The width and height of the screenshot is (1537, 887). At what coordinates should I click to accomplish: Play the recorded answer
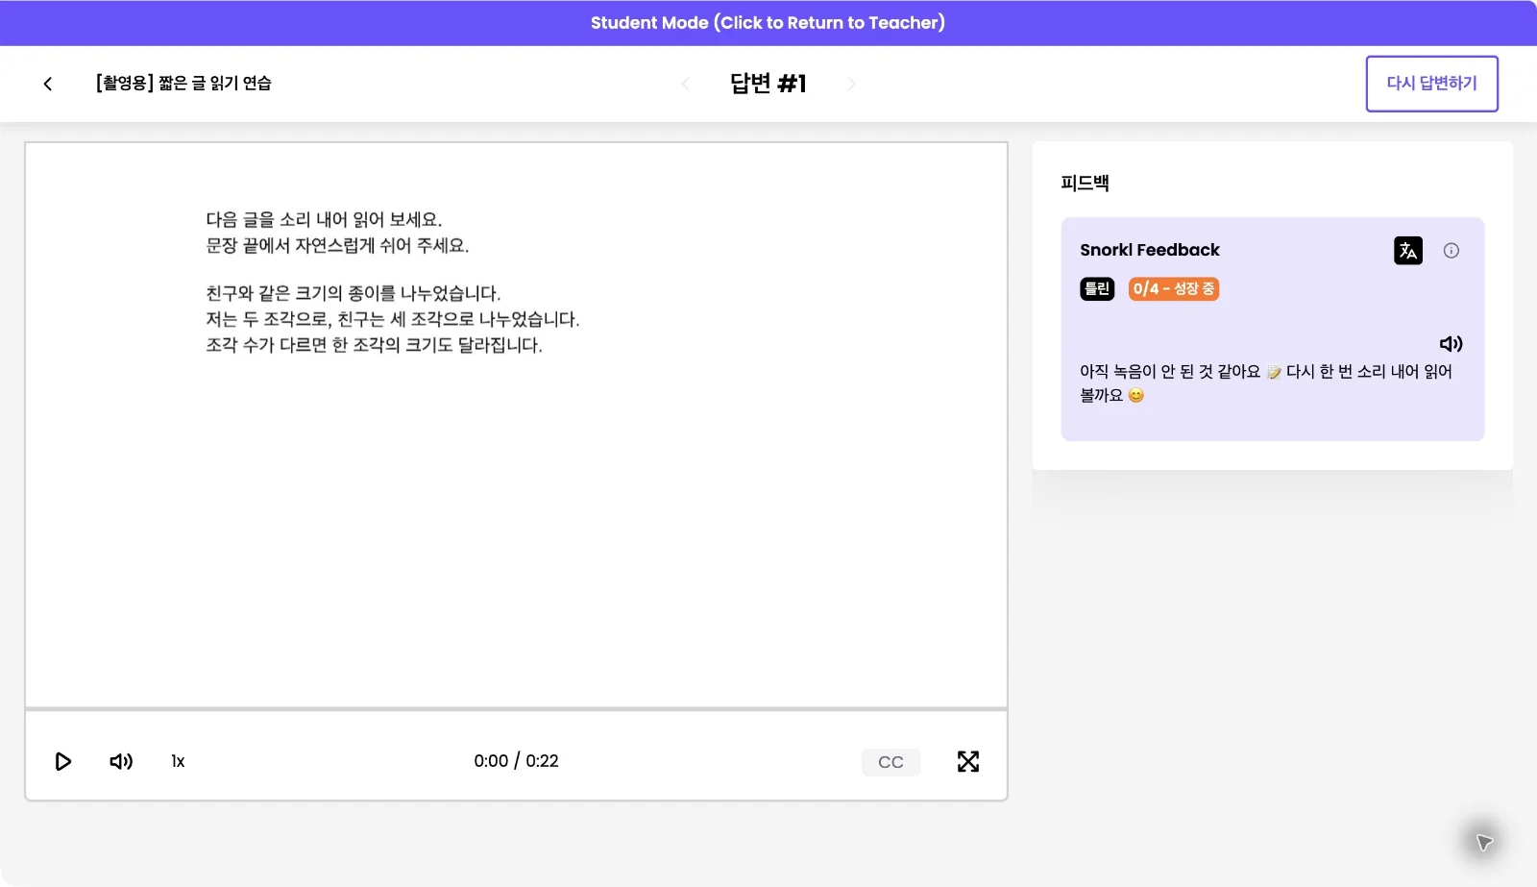[x=63, y=761]
